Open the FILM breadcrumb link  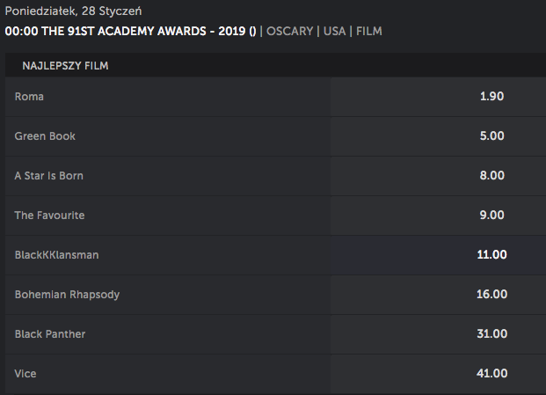click(x=369, y=32)
